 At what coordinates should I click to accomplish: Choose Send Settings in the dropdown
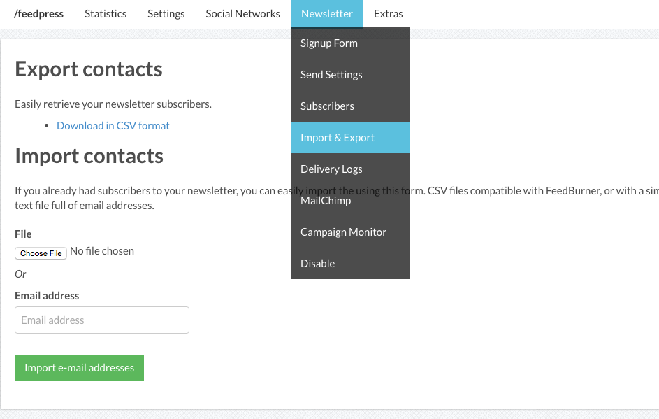[331, 75]
